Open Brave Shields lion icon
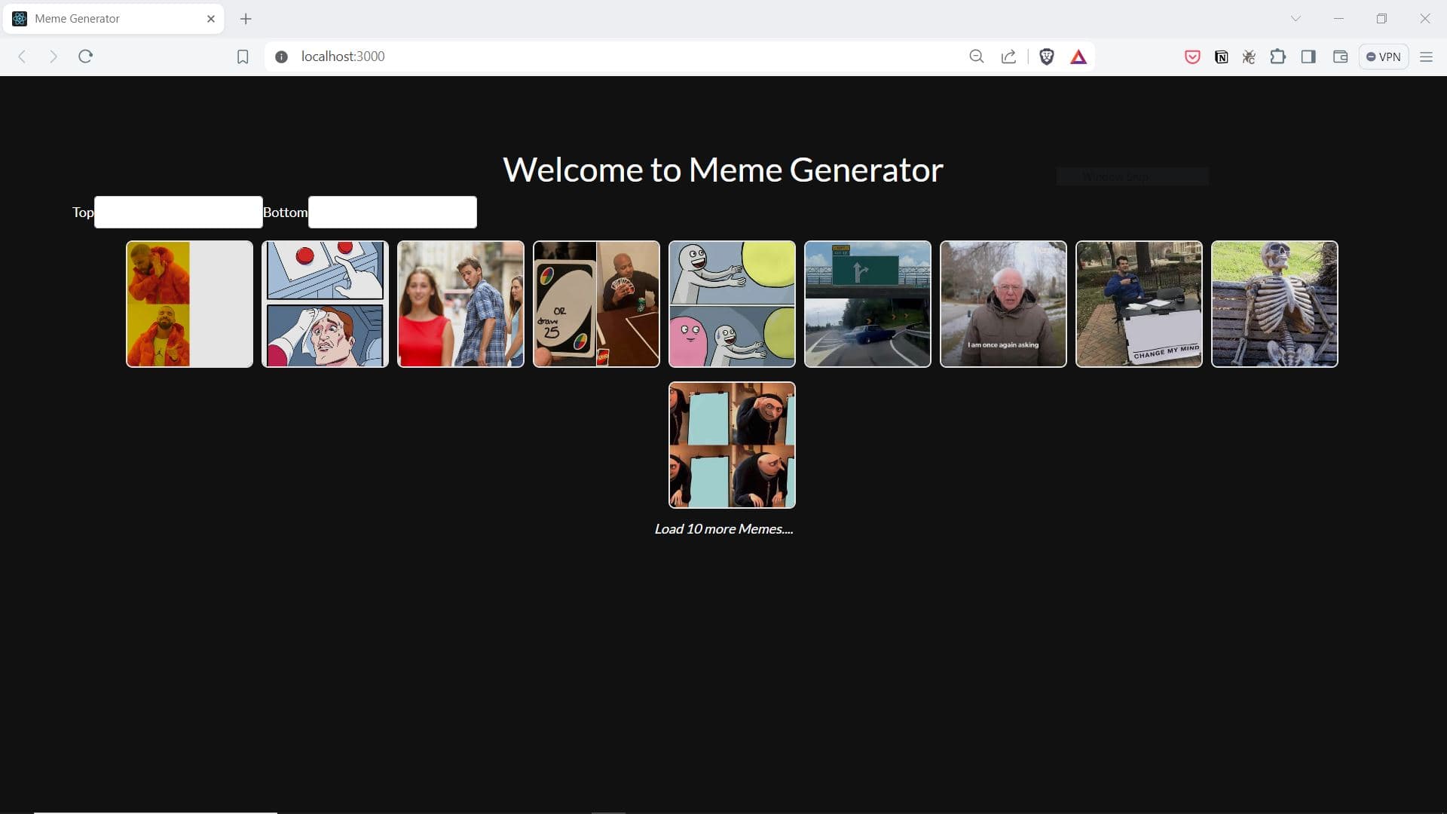1447x814 pixels. tap(1046, 57)
